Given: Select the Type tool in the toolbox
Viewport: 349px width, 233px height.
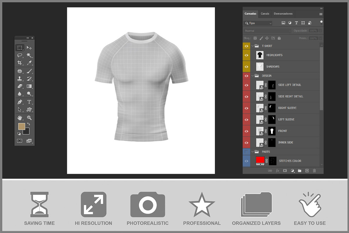Looking at the screenshot, I should click(x=29, y=102).
